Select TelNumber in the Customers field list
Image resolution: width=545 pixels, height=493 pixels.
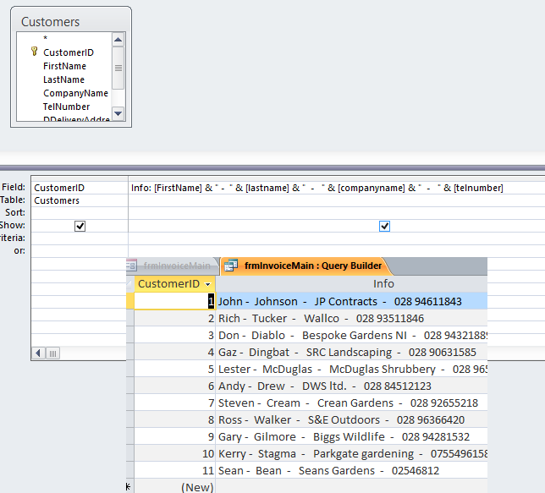[x=66, y=107]
